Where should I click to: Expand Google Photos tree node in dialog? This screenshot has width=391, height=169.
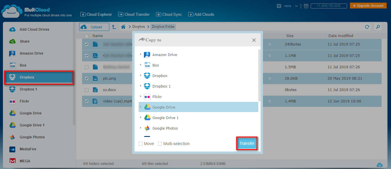pyautogui.click(x=141, y=128)
